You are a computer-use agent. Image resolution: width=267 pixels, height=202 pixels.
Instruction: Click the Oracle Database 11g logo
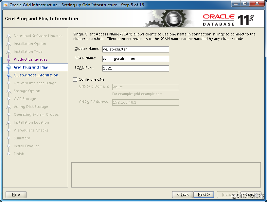tap(228, 20)
